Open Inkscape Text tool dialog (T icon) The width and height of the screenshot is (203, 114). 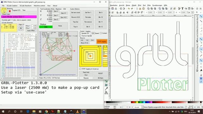(x=182, y=9)
